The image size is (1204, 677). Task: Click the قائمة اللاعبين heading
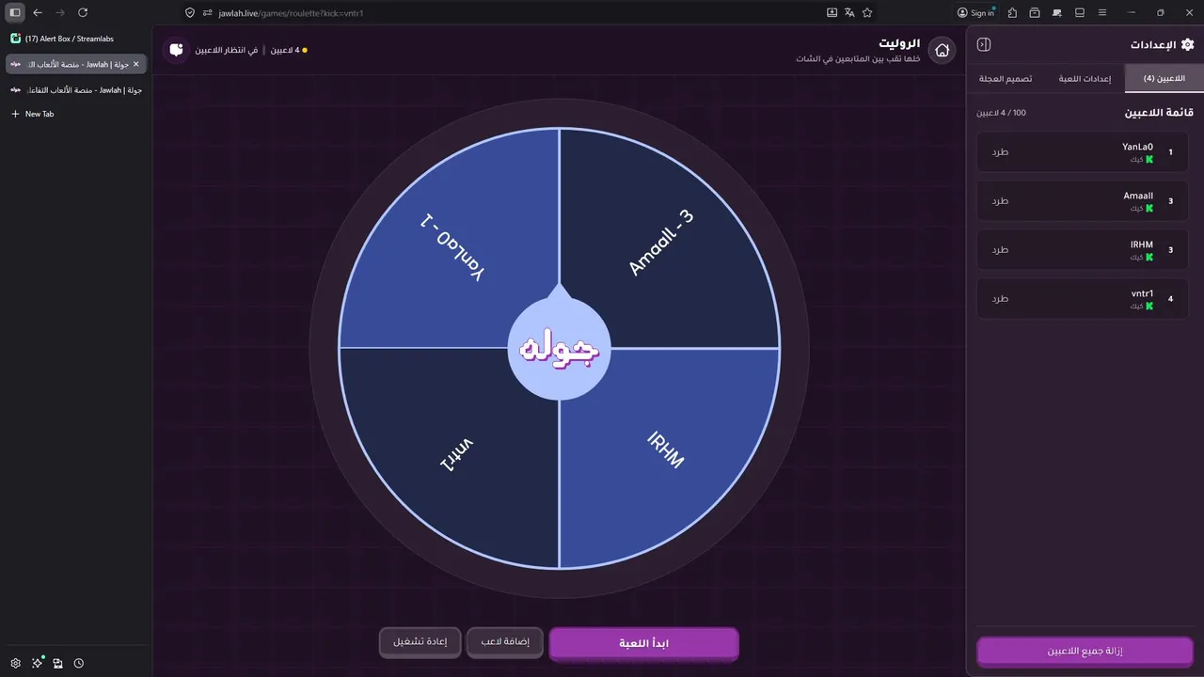(x=1159, y=113)
